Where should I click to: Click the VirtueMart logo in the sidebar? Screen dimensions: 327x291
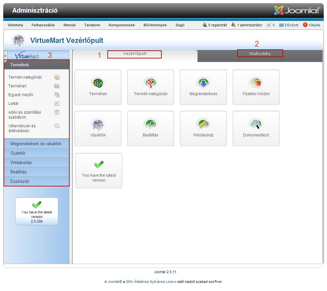pyautogui.click(x=27, y=55)
